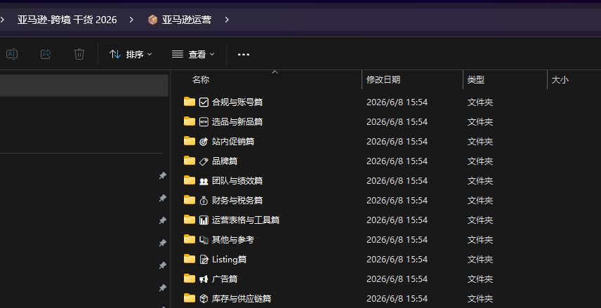The image size is (601, 308).
Task: Select the 库存与供应链篇 folder icon
Action: [x=190, y=298]
